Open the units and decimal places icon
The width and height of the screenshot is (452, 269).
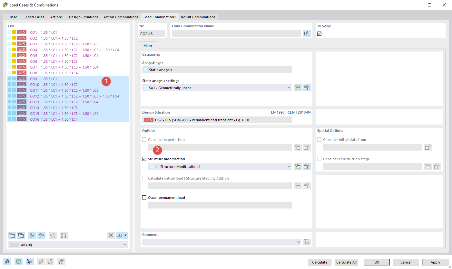18,262
